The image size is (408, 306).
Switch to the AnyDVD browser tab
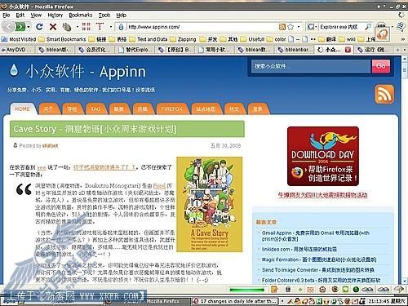pyautogui.click(x=17, y=50)
